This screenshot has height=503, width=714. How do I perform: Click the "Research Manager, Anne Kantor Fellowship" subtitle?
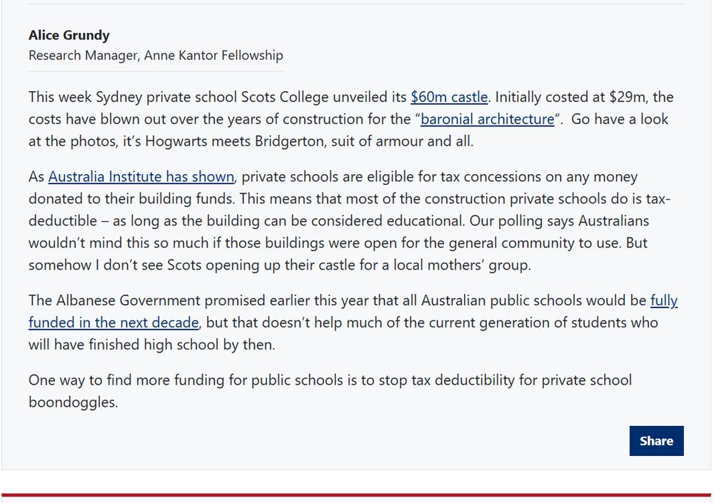(156, 56)
